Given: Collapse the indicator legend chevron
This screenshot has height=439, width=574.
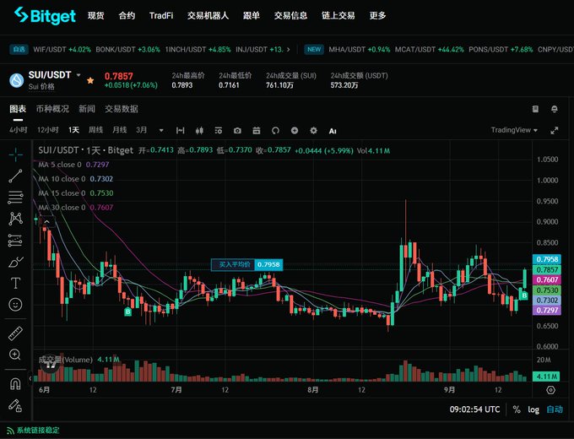Looking at the screenshot, I should coord(47,221).
